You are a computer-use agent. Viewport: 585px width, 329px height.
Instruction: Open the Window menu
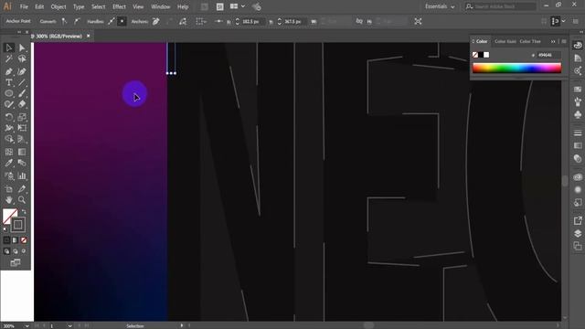click(161, 6)
